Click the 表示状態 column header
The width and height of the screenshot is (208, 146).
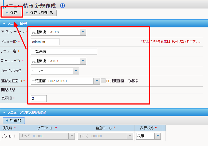pos(148,128)
